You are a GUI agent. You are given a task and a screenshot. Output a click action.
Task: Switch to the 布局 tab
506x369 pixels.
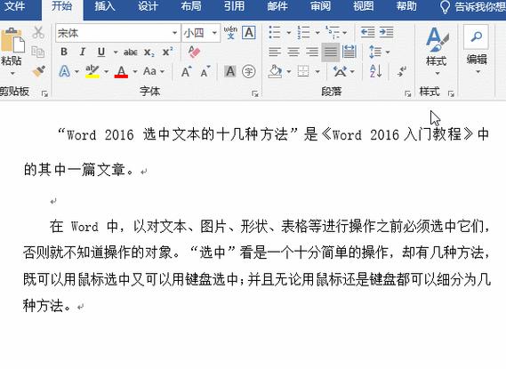[x=190, y=6]
